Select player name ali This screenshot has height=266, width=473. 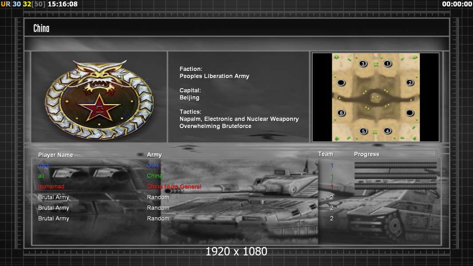pyautogui.click(x=41, y=176)
